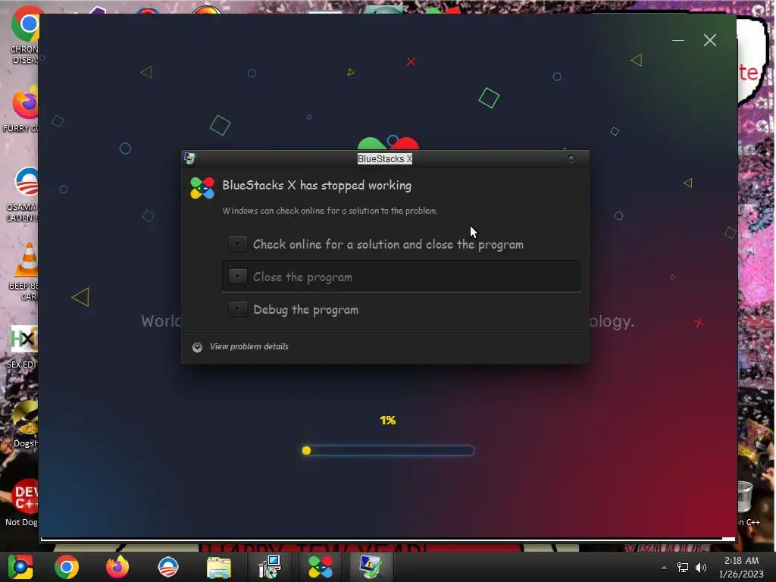Image resolution: width=776 pixels, height=582 pixels.
Task: Click arrow icon beside Debug the program
Action: (237, 309)
